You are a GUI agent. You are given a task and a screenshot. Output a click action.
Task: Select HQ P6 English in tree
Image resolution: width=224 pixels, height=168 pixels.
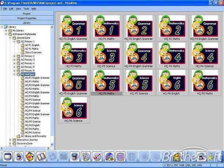click(33, 125)
